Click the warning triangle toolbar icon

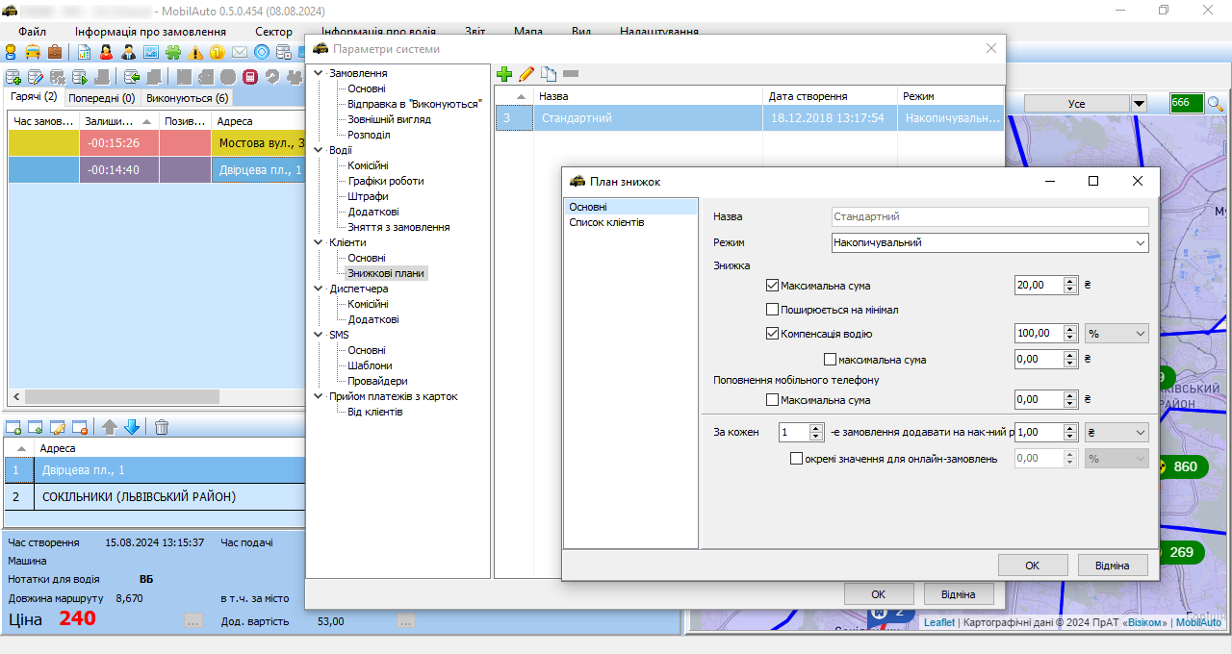point(196,52)
